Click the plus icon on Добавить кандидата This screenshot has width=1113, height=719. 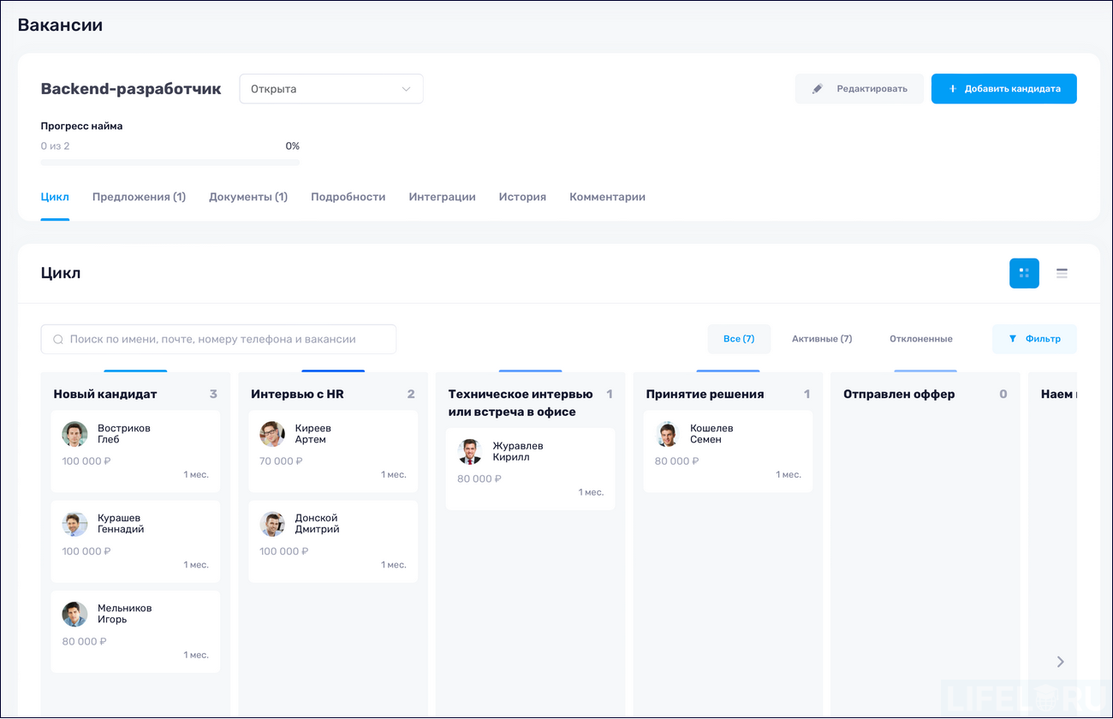[x=953, y=88]
